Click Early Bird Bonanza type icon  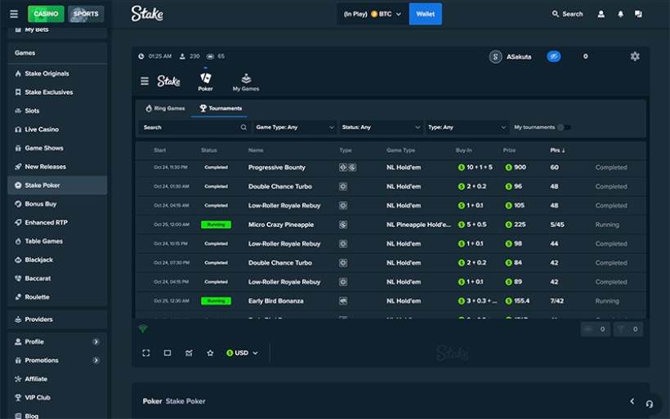(x=343, y=301)
